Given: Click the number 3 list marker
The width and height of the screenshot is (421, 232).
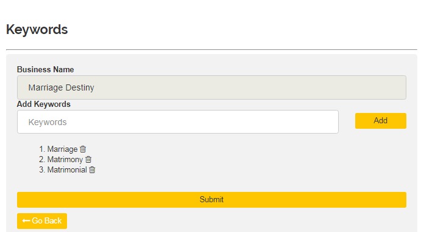Looking at the screenshot, I should coord(41,169).
